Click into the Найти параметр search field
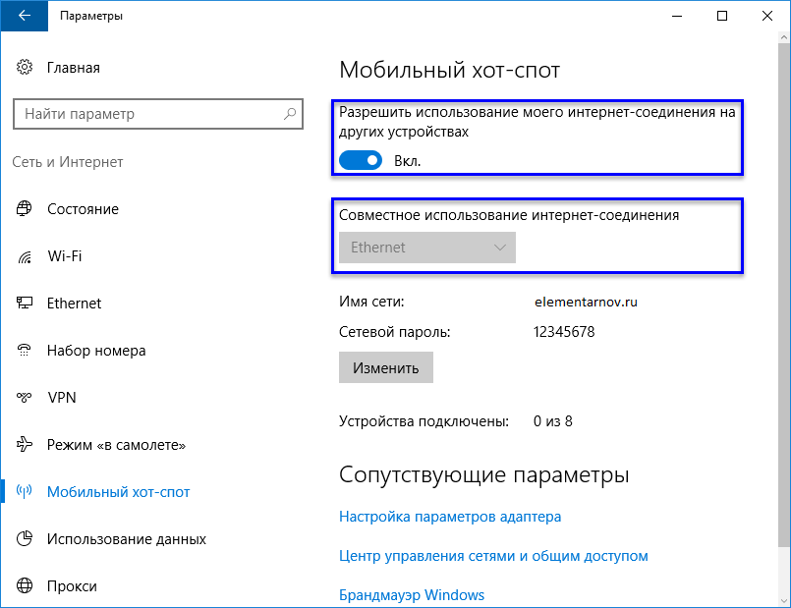 [147, 114]
